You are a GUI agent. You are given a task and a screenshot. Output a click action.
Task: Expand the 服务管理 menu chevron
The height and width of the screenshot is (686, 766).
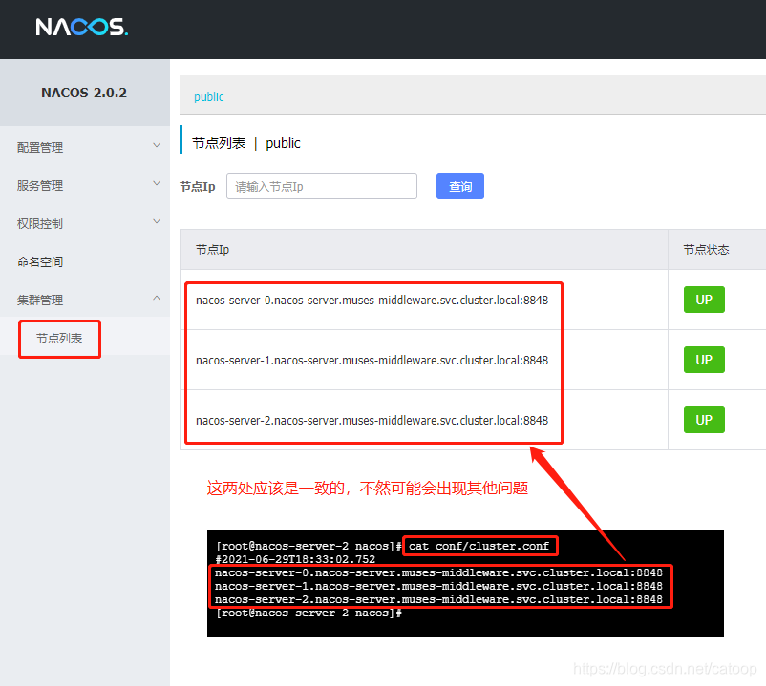157,183
